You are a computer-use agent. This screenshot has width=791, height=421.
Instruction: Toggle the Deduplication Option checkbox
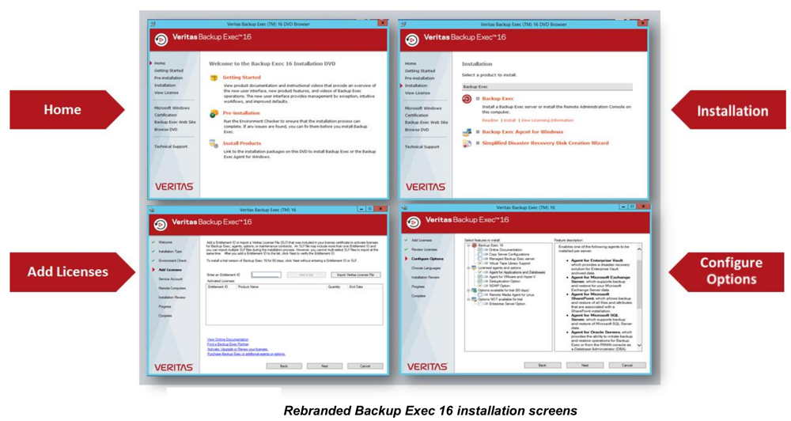click(x=480, y=281)
